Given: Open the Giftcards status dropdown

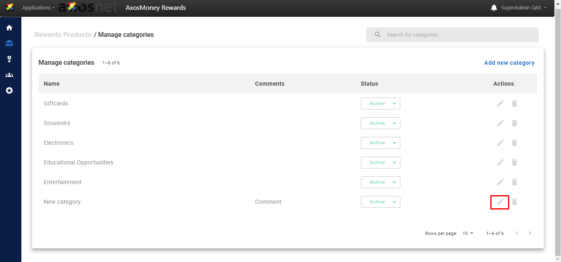Looking at the screenshot, I should (x=380, y=103).
